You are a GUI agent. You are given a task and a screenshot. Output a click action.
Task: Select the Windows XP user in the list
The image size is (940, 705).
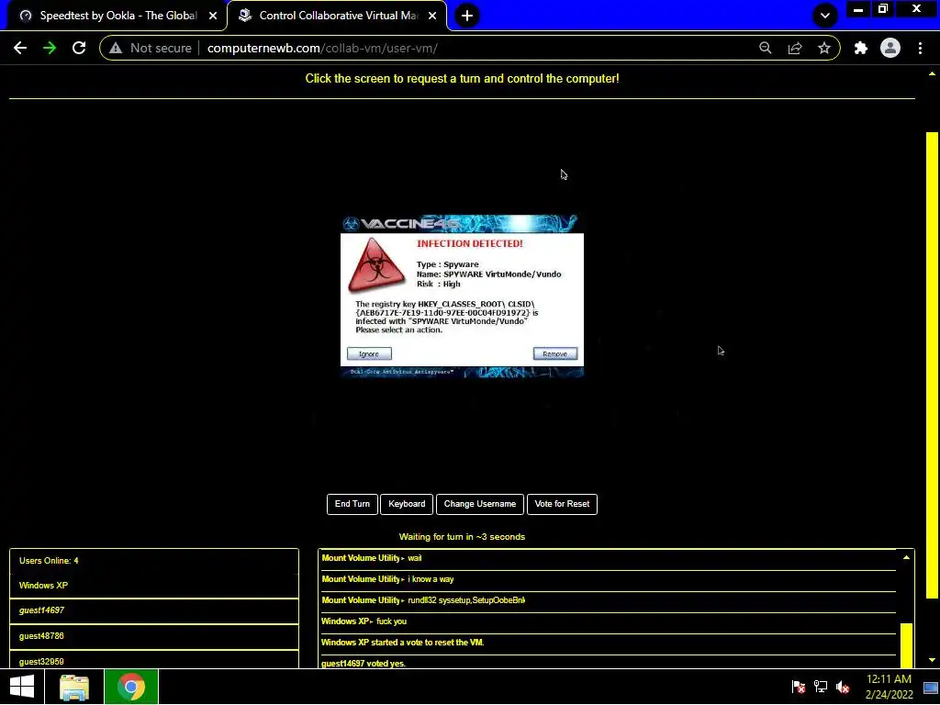(154, 586)
